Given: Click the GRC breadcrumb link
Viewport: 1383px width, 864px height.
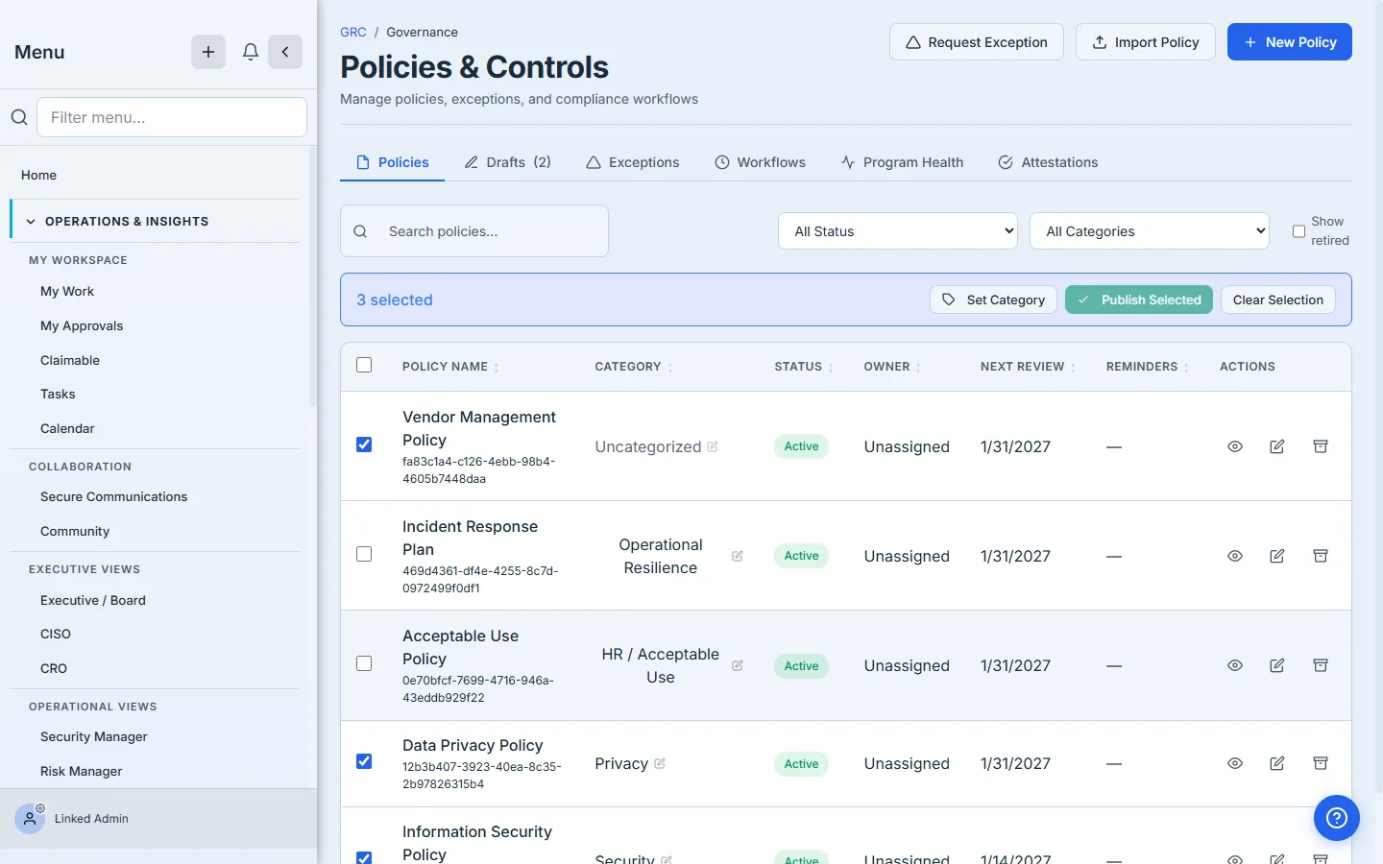Looking at the screenshot, I should click(x=353, y=32).
